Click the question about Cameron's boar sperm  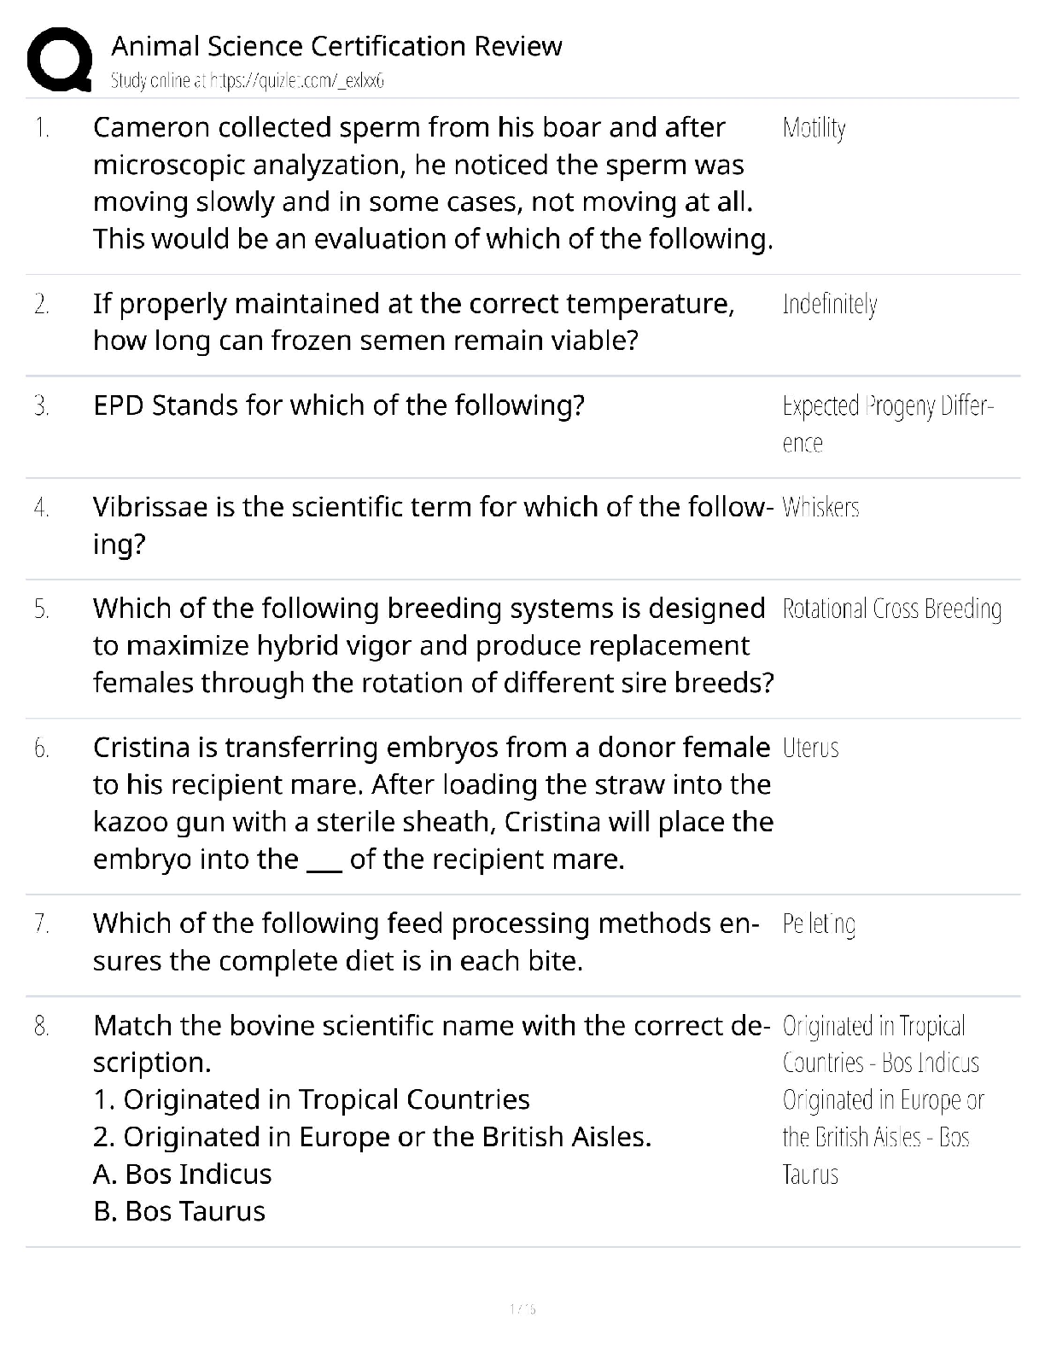coord(433,183)
